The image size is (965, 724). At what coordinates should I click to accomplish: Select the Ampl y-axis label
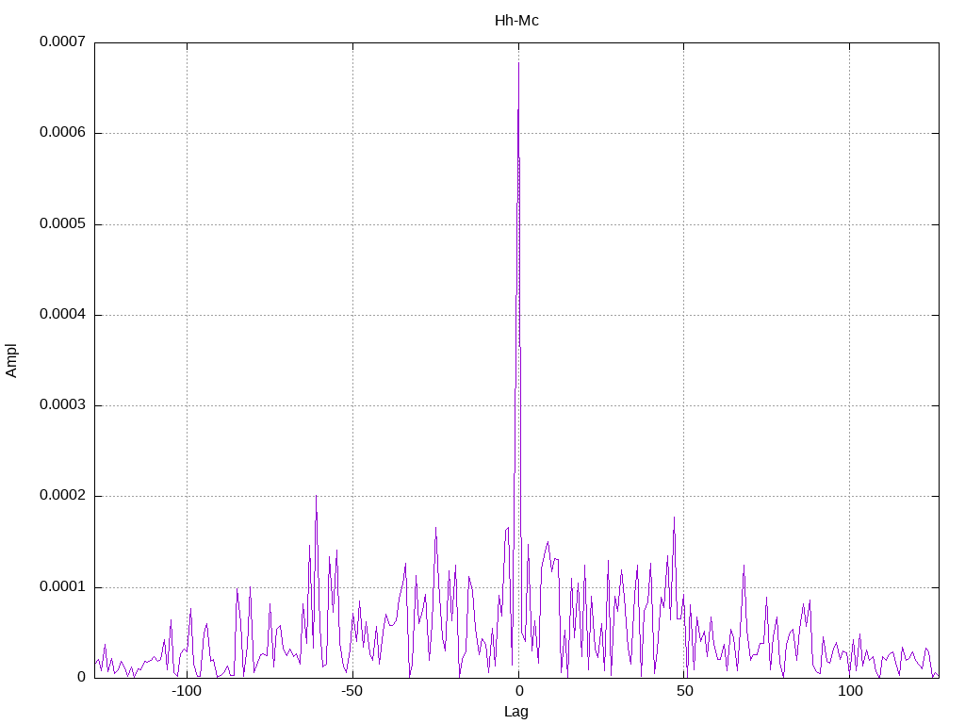click(x=11, y=361)
